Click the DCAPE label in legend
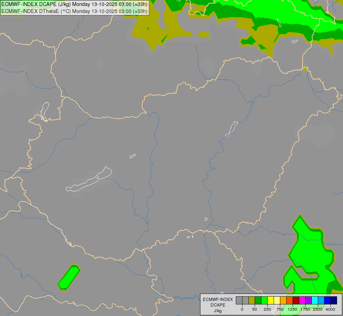Screen dimensions: 343x316 [x=218, y=305]
